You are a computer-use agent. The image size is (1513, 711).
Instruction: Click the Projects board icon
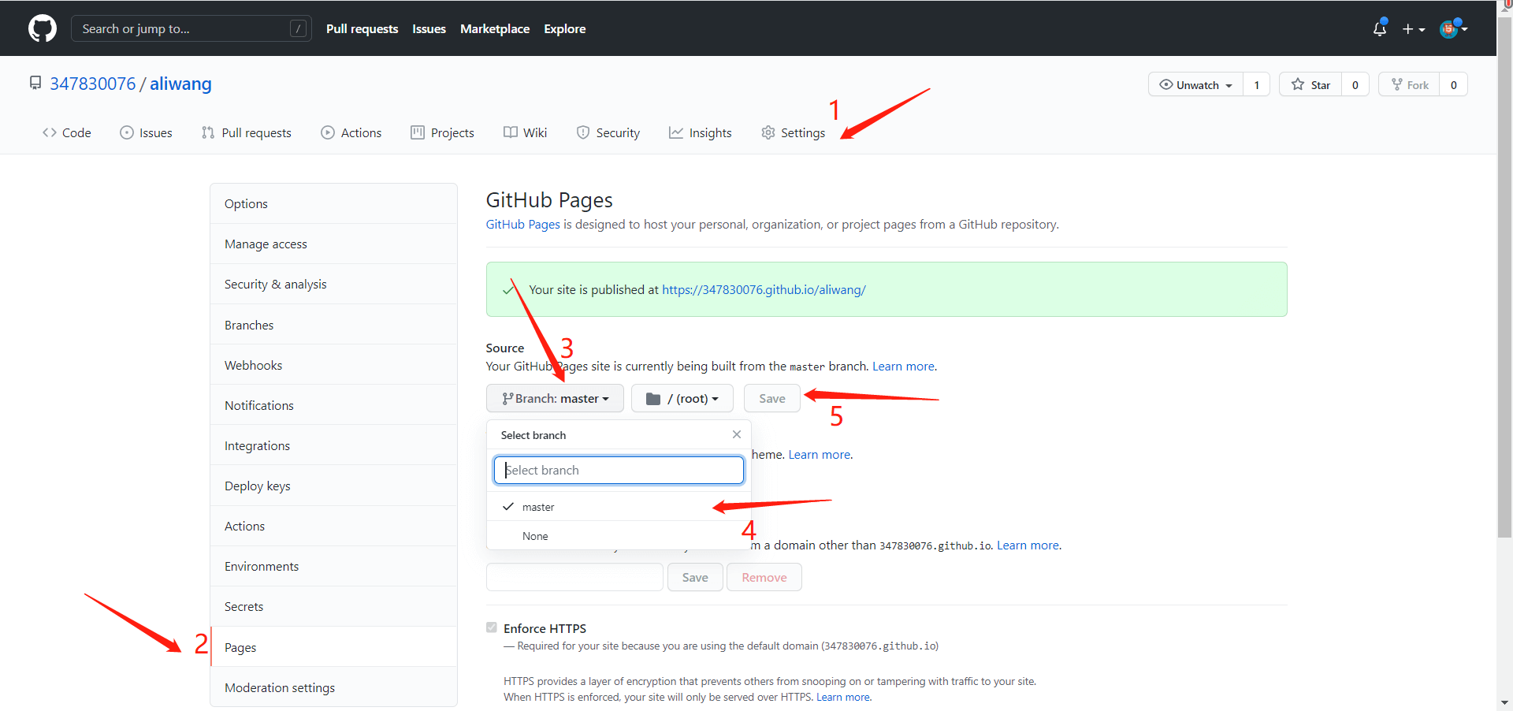pyautogui.click(x=418, y=132)
